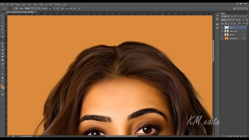The width and height of the screenshot is (249, 140).
Task: Switch to the Layers panel tab
Action: pyautogui.click(x=223, y=14)
